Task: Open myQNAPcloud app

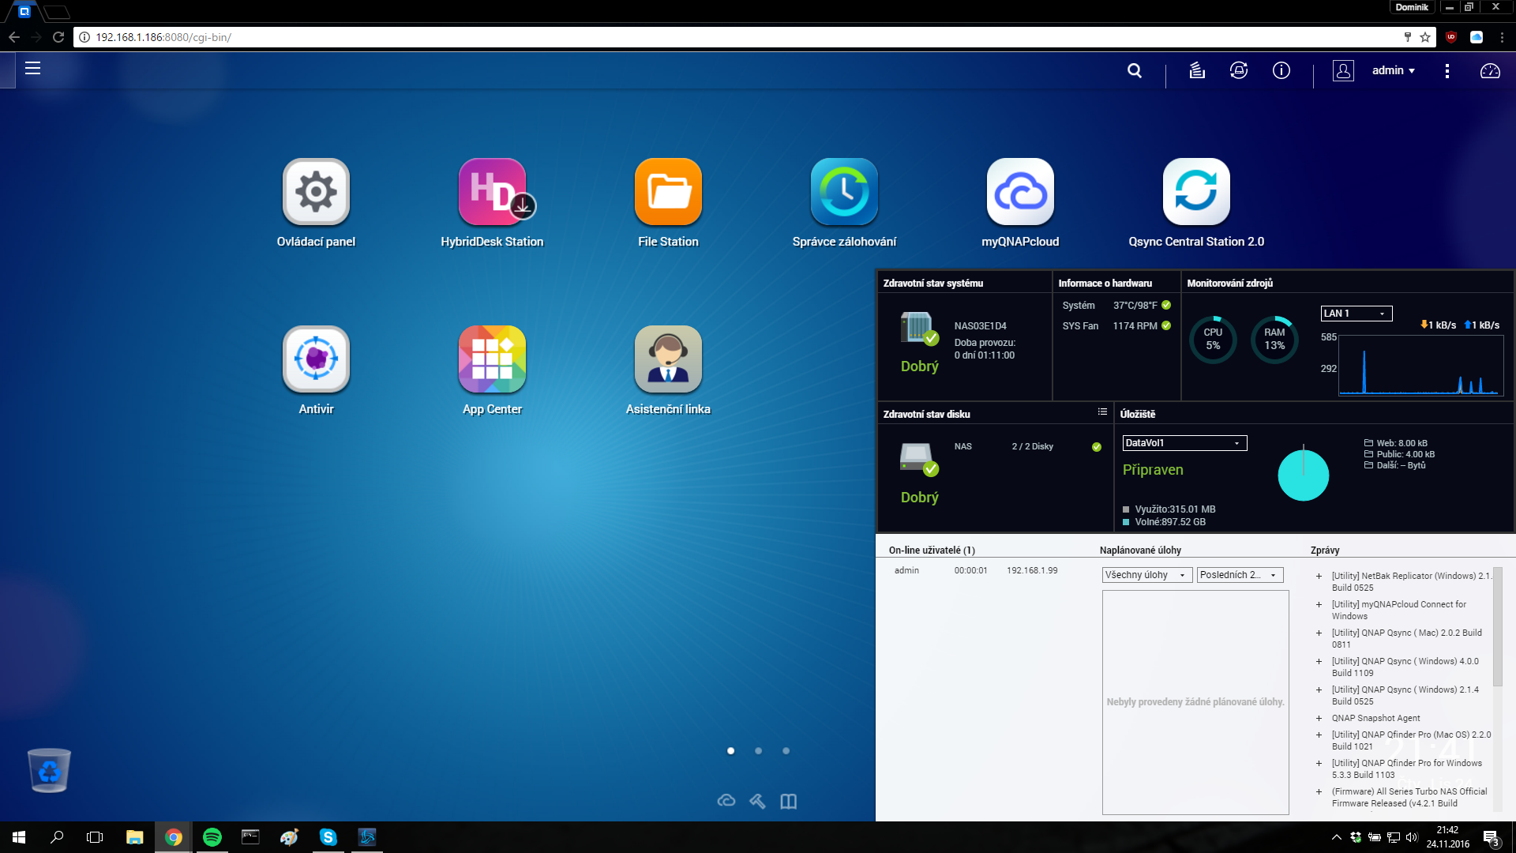Action: pyautogui.click(x=1020, y=192)
